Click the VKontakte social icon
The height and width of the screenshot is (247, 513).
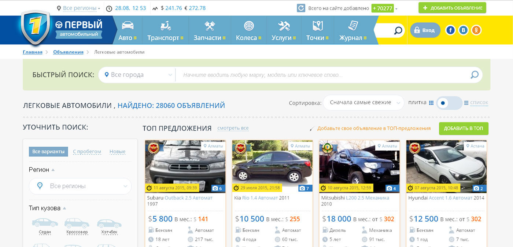click(463, 30)
